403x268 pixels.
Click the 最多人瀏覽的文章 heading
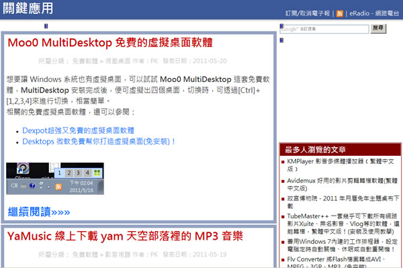[316, 150]
